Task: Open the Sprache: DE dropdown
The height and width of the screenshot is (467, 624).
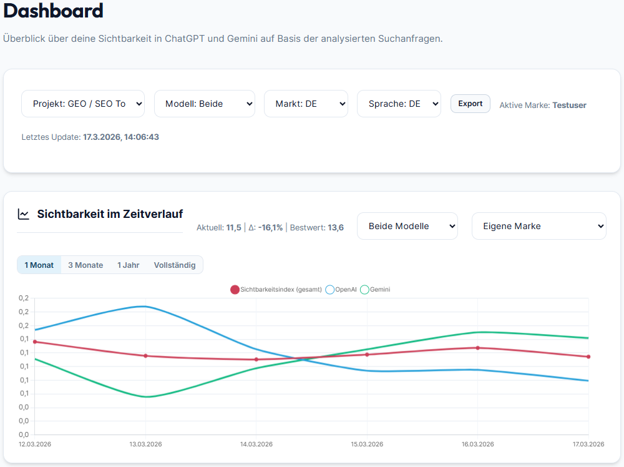Action: 399,104
